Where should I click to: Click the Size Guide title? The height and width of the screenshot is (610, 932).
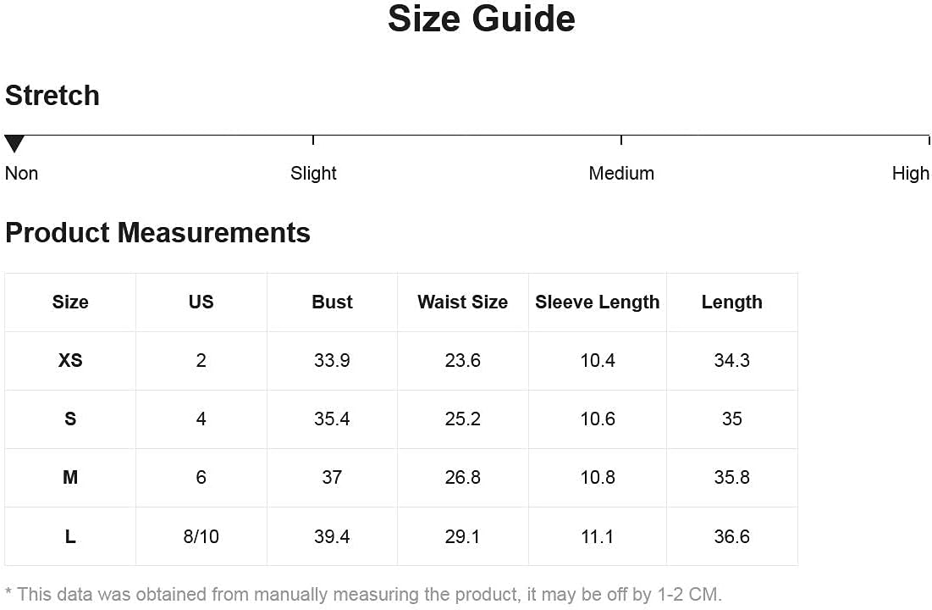pyautogui.click(x=481, y=19)
